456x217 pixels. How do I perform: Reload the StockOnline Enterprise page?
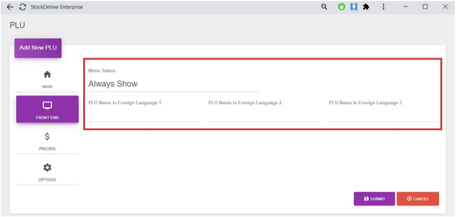22,7
